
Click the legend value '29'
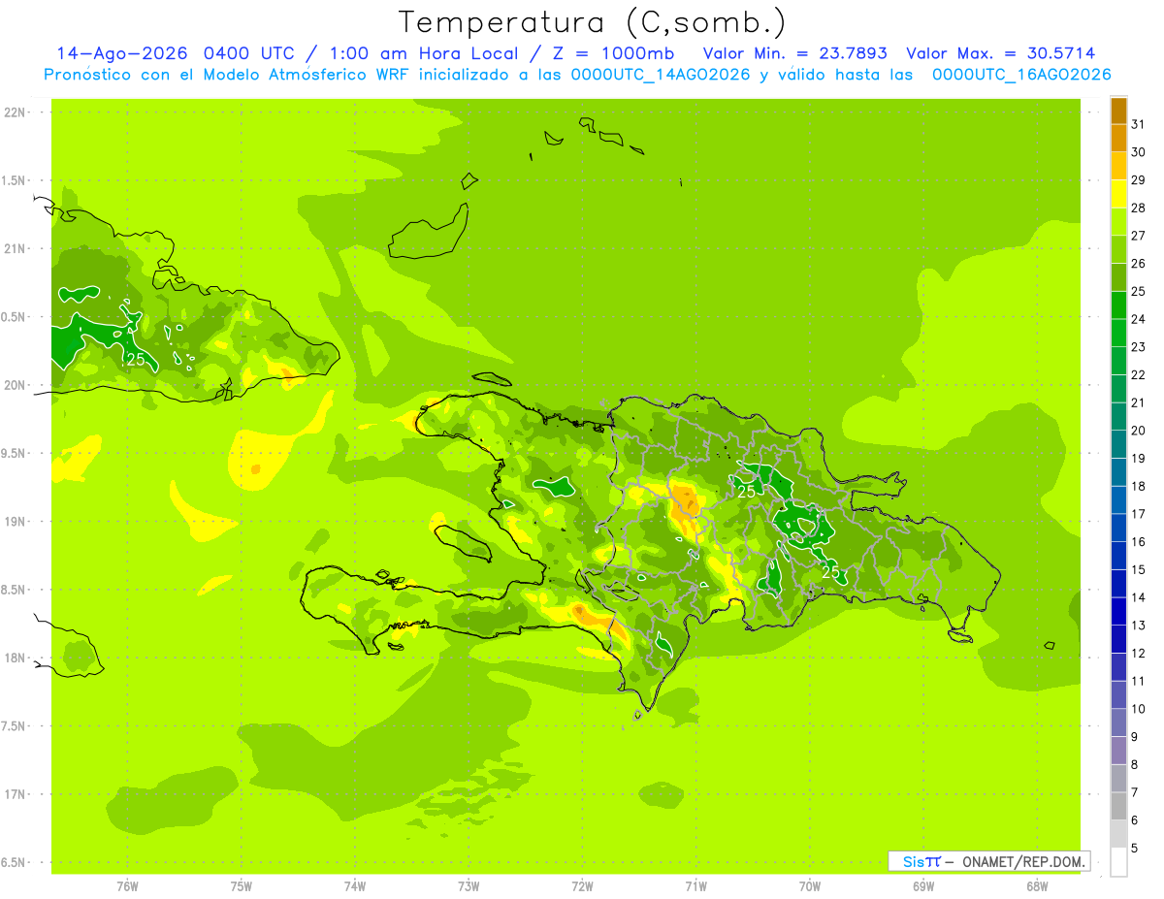pyautogui.click(x=1139, y=180)
